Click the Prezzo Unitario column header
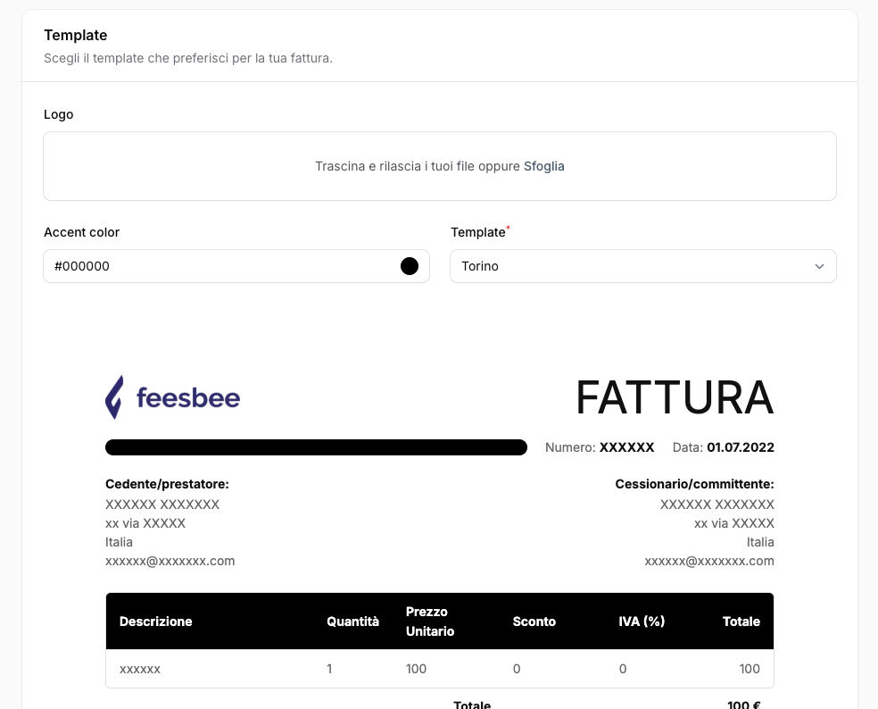This screenshot has height=709, width=878. [429, 621]
